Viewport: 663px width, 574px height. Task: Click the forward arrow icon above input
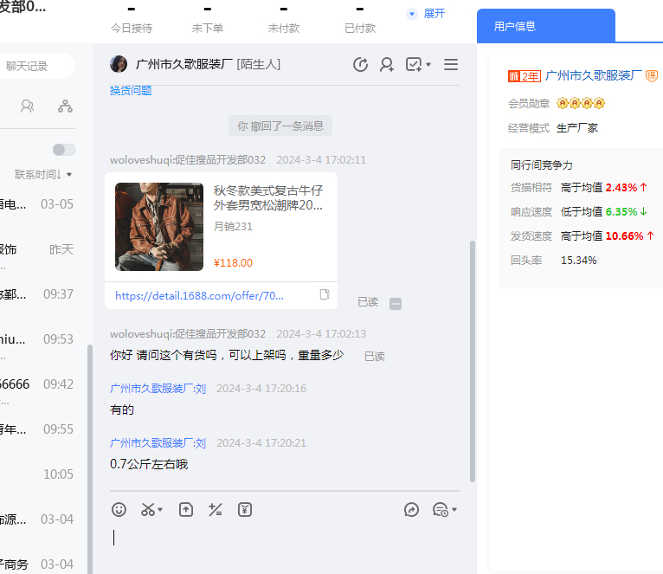412,510
